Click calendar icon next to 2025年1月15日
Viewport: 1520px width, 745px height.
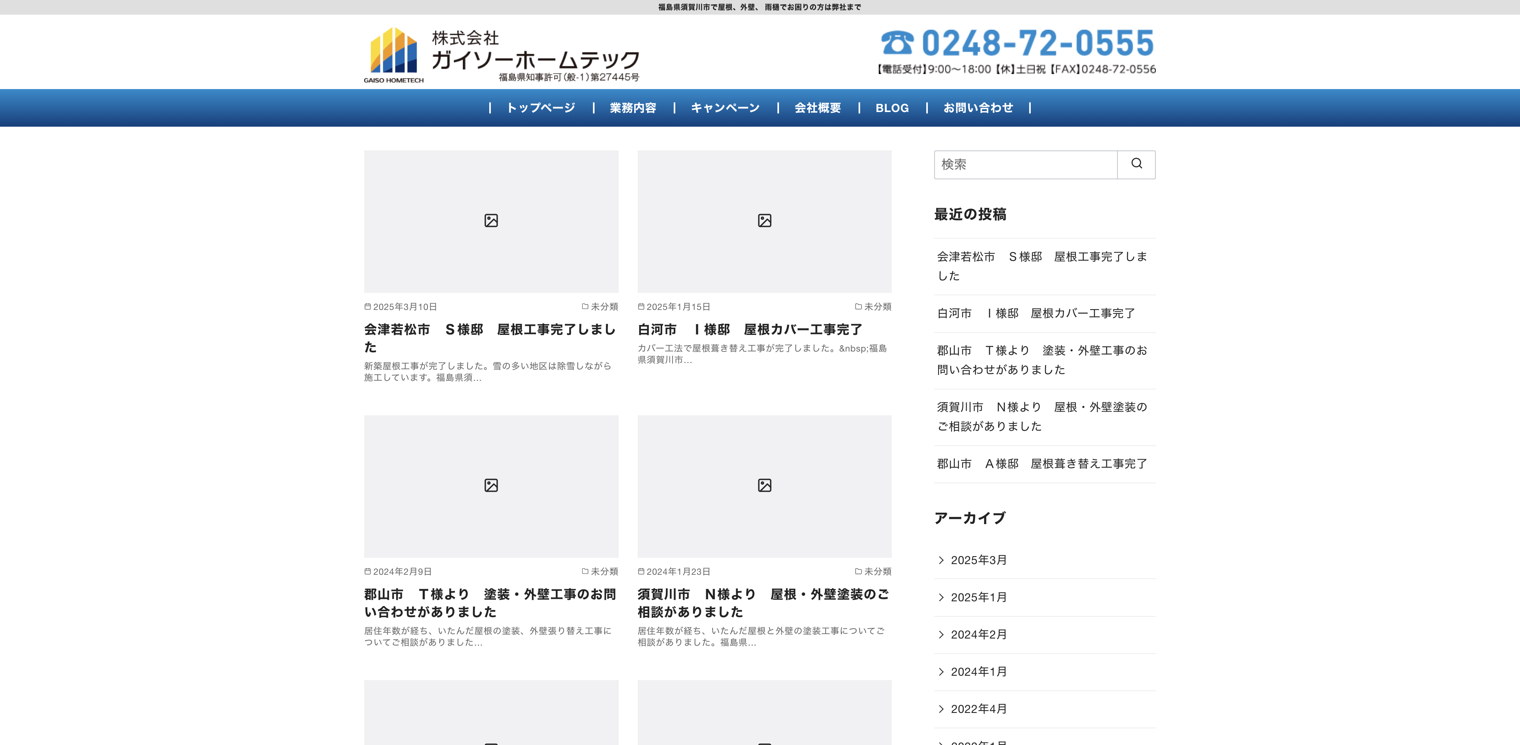641,307
